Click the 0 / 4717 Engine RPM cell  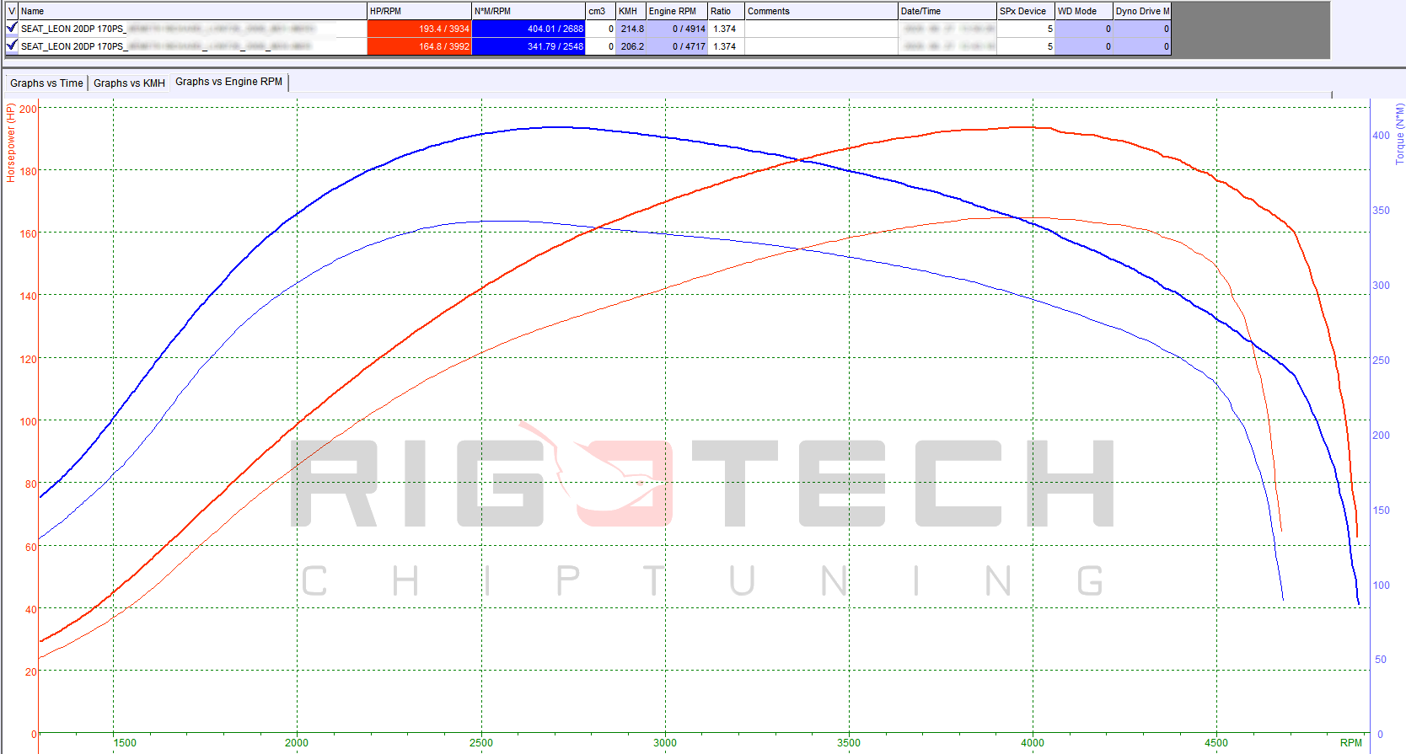[x=677, y=46]
